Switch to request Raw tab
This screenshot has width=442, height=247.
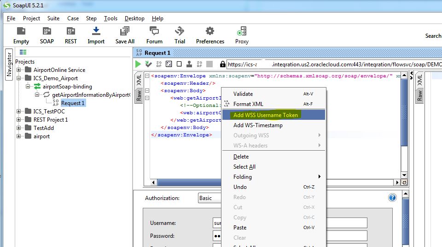[139, 96]
